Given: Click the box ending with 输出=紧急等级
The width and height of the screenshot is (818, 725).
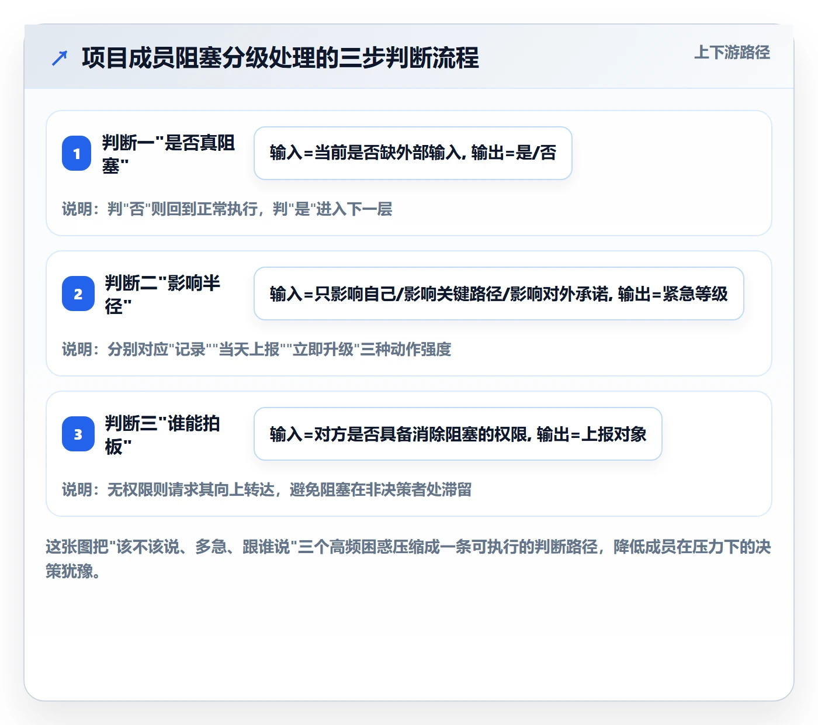Looking at the screenshot, I should click(x=499, y=294).
